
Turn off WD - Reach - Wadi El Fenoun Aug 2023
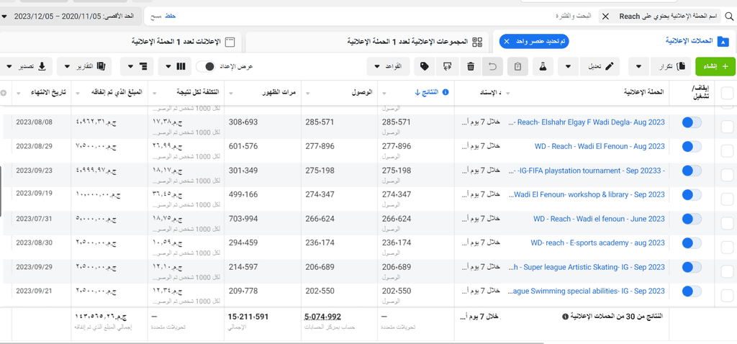point(692,147)
